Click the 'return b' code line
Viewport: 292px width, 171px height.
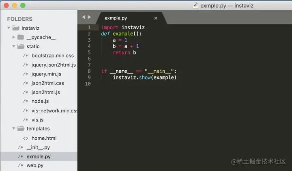coord(125,52)
